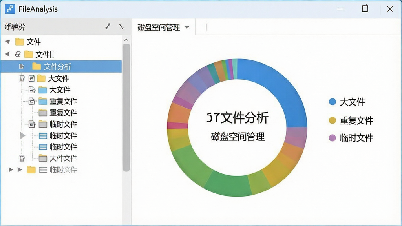Click the yellow folder icon of the 大文件 row
Image resolution: width=402 pixels, height=226 pixels.
[x=41, y=78]
